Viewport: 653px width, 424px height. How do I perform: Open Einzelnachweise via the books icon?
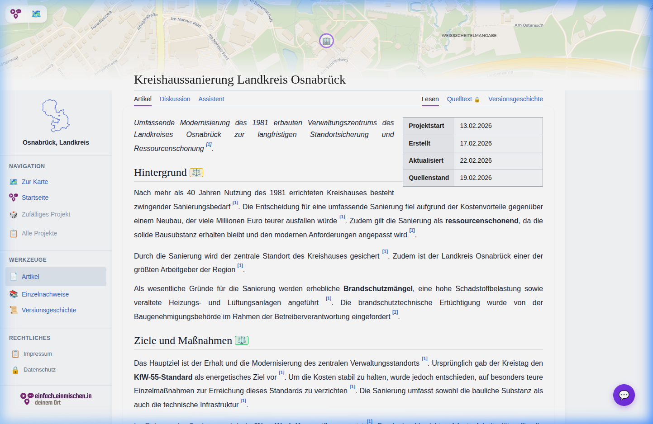(x=14, y=294)
